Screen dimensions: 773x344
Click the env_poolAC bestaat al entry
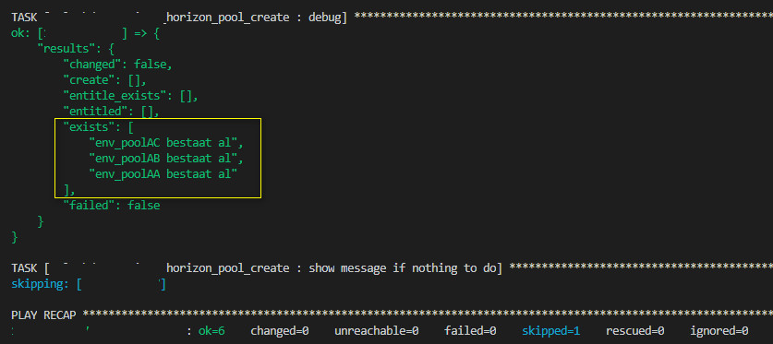(166, 143)
